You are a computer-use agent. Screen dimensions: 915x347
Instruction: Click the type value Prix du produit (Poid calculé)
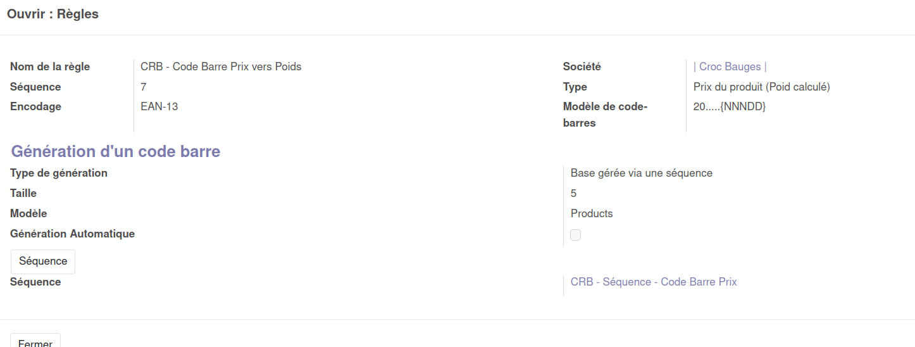[761, 87]
